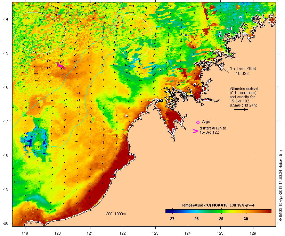Click the 'Altimetric sealevel' text line
The image size is (285, 236).
[x=244, y=88]
